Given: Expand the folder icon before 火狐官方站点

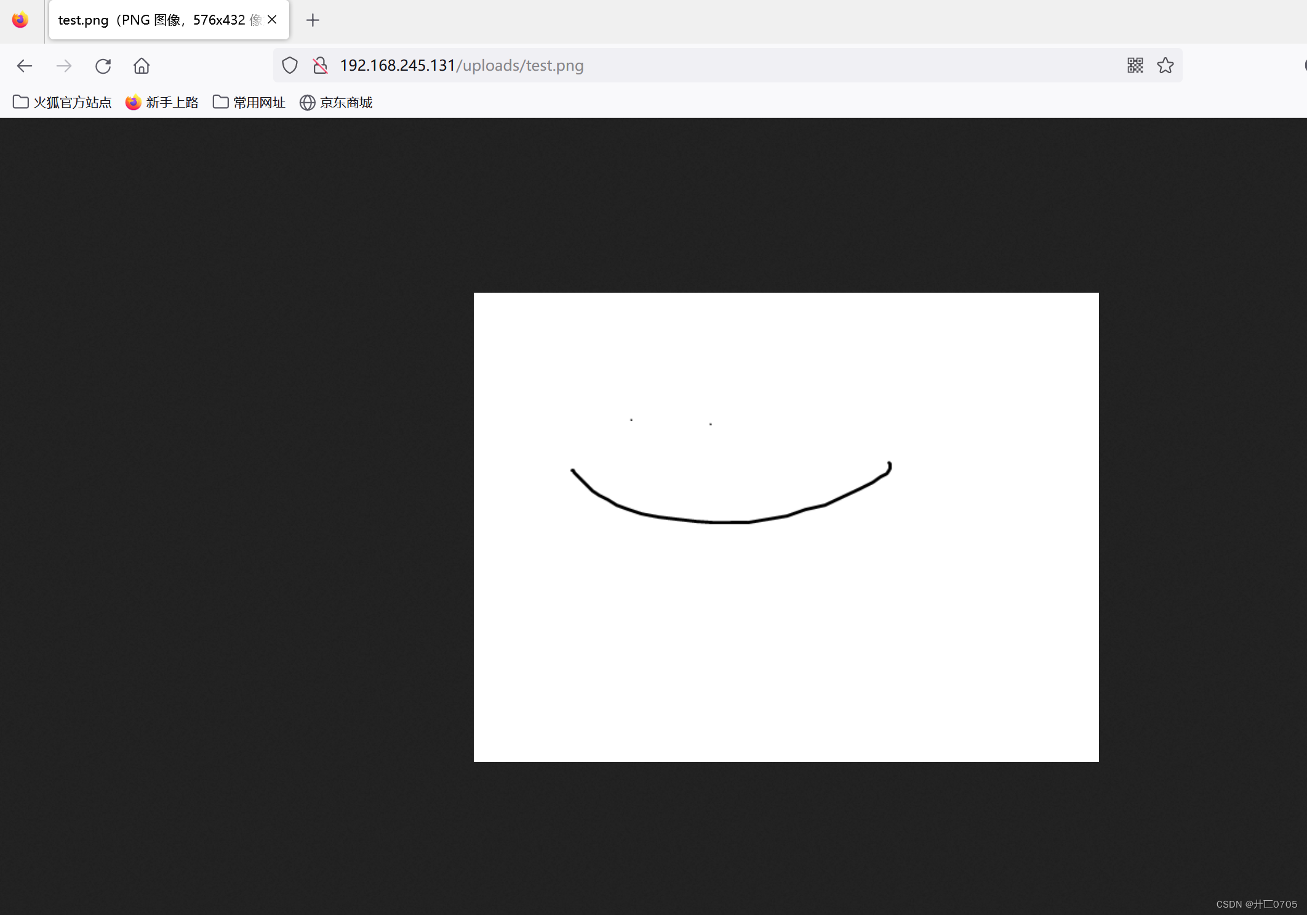Looking at the screenshot, I should coord(20,102).
